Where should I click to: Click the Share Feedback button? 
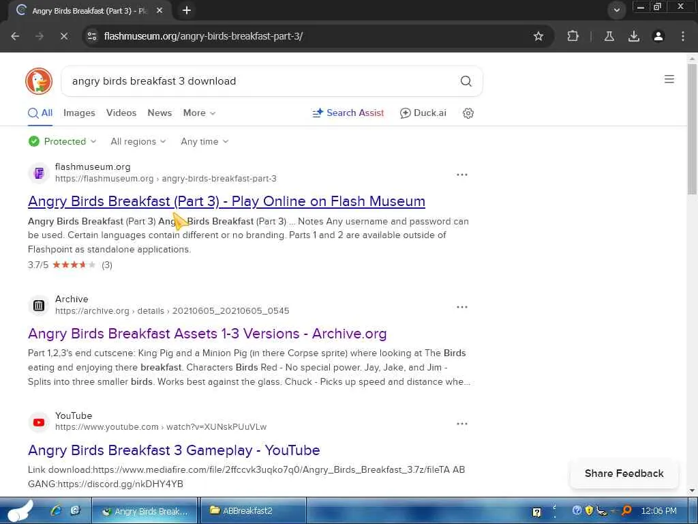click(x=624, y=474)
